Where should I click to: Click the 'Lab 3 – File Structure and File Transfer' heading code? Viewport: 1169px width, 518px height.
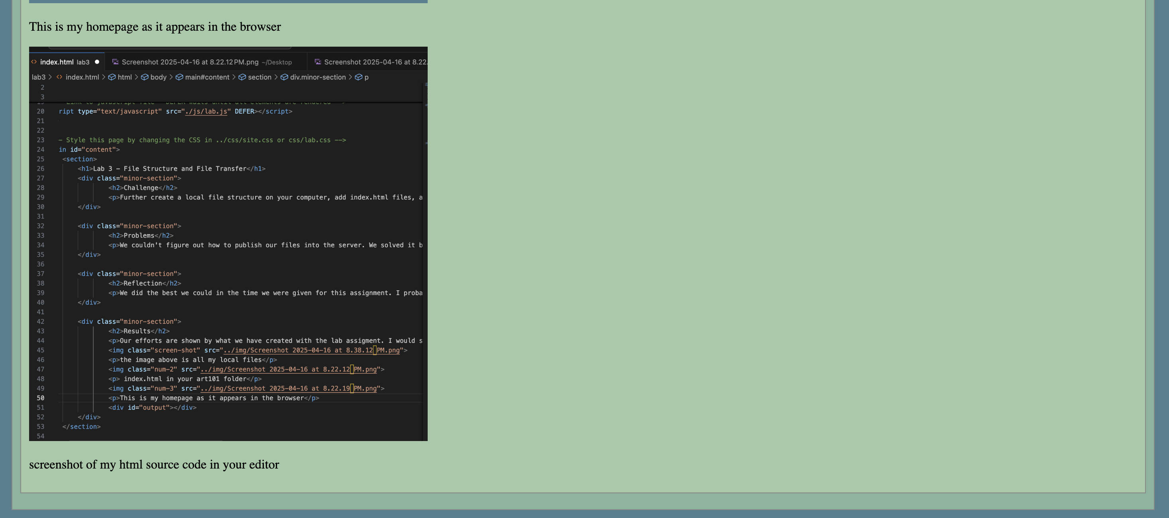click(x=171, y=168)
